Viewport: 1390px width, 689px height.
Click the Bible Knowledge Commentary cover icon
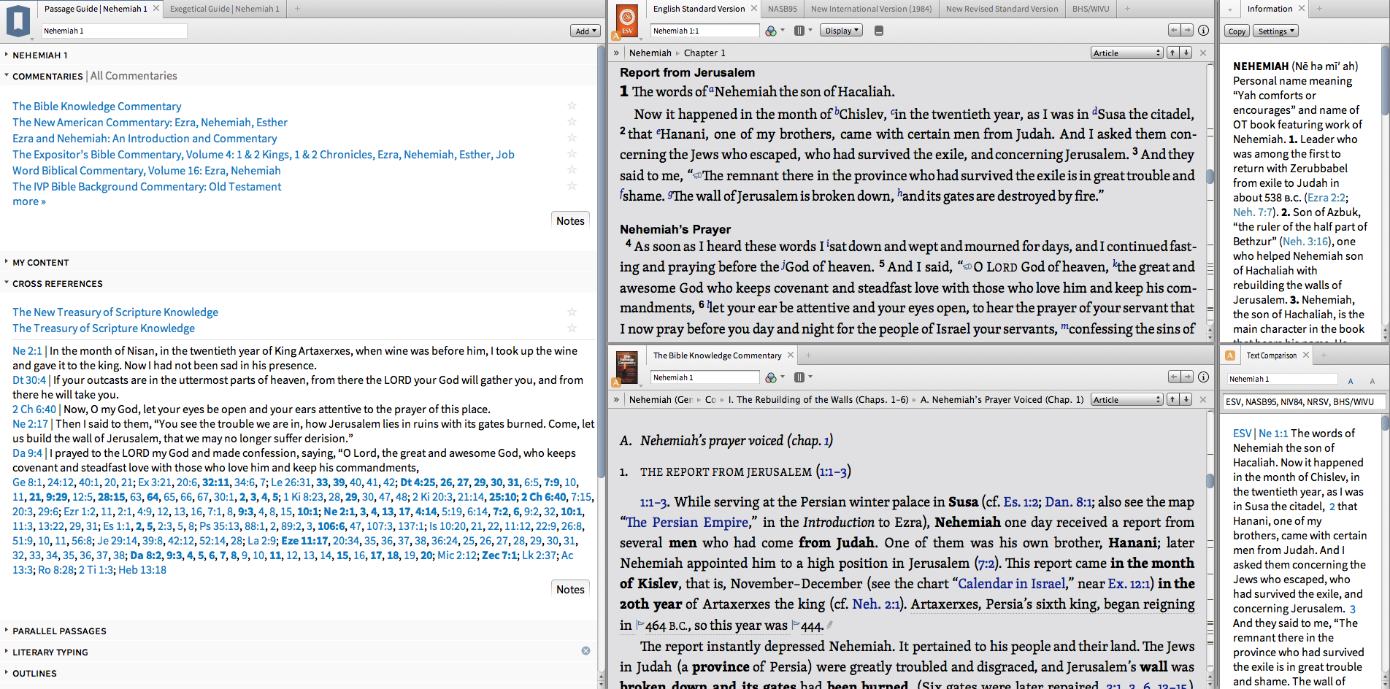coord(626,367)
